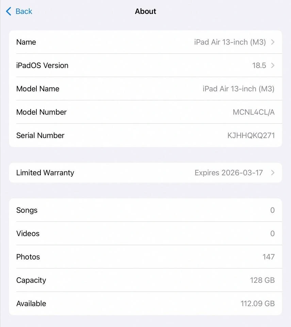Tap the warranty expiry date text
The height and width of the screenshot is (327, 291).
point(229,173)
